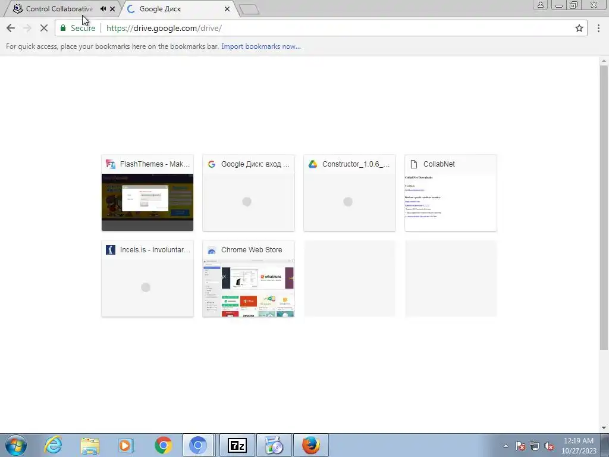Click the Action Center flag icon

pos(520,446)
